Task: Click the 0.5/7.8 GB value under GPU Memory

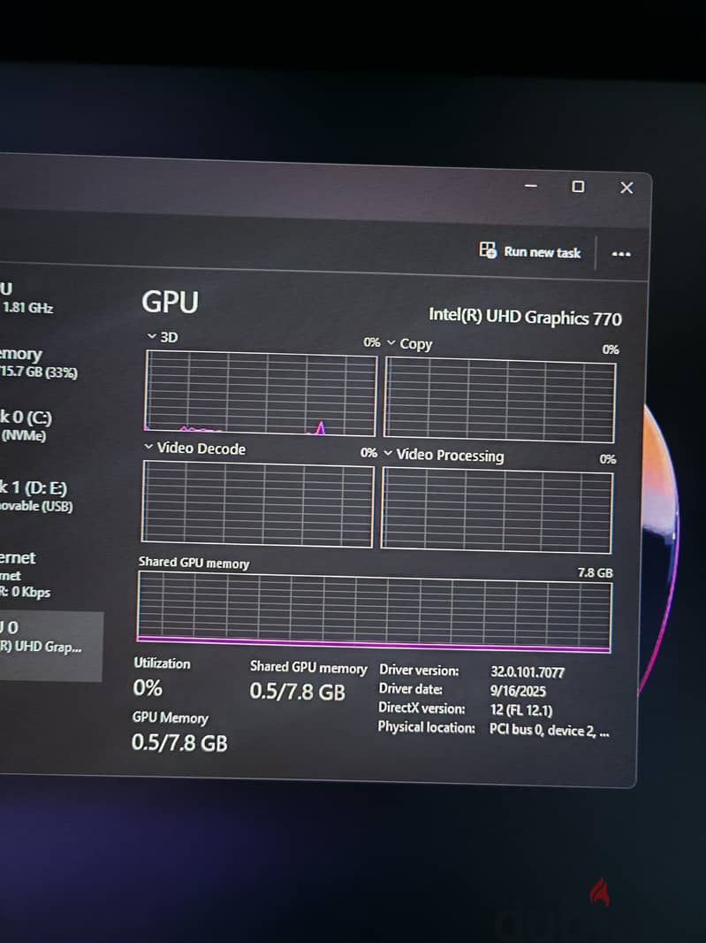Action: [179, 743]
